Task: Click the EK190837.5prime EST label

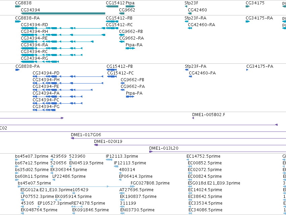Action: 138,197
